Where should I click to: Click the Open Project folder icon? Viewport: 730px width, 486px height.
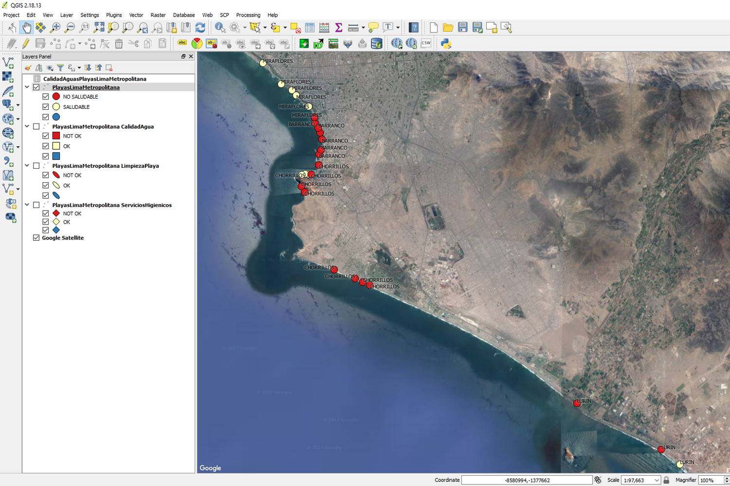[448, 28]
